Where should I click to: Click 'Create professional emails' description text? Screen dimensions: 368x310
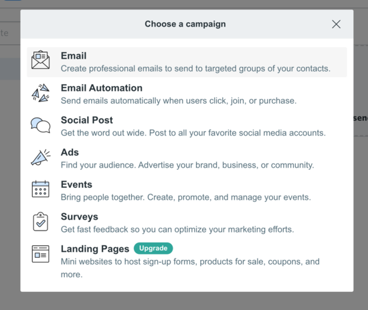click(x=195, y=69)
